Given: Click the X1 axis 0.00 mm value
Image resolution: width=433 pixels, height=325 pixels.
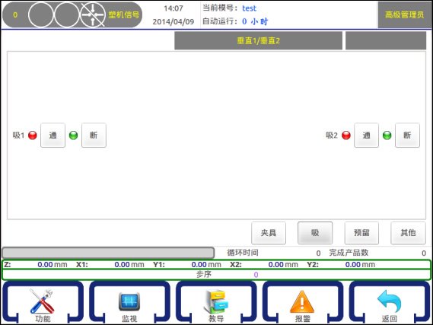Looking at the screenshot, I should click(129, 265).
